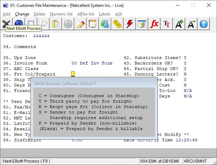Click the clipboard paste icon in toolbar
Screen dimensions: 217x165
[x=55, y=24]
